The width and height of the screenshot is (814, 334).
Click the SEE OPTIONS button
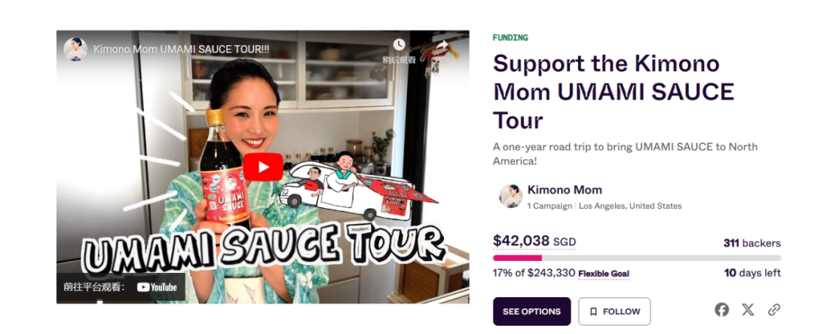point(531,311)
